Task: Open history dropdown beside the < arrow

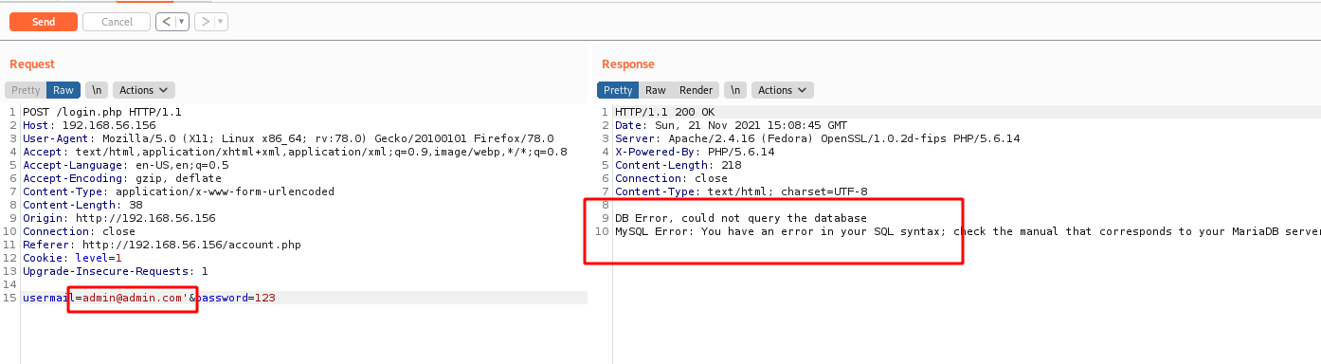Action: pyautogui.click(x=182, y=22)
